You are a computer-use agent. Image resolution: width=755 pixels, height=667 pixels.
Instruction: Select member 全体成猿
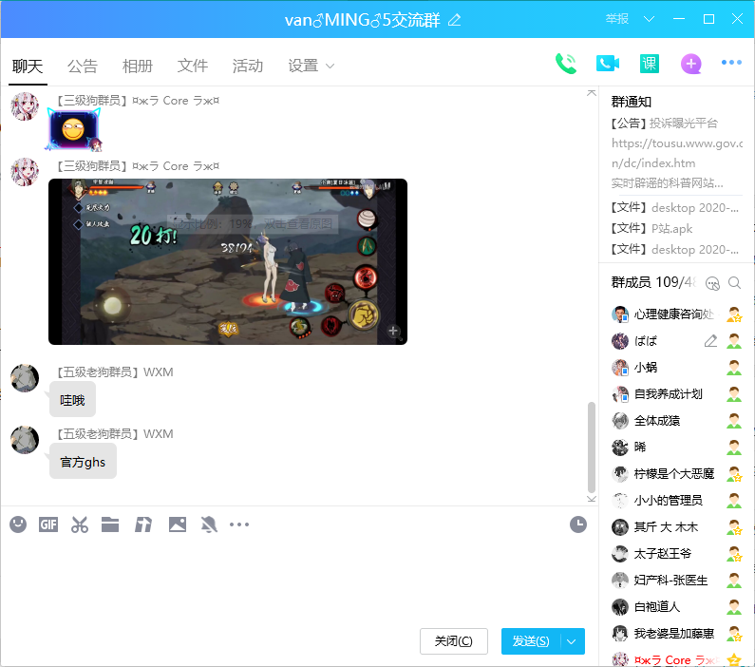pyautogui.click(x=676, y=420)
